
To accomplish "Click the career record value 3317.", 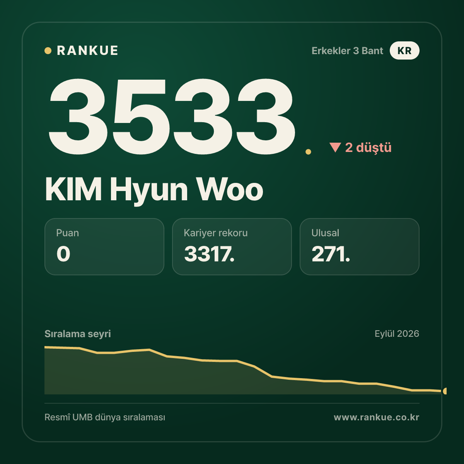I will [209, 254].
